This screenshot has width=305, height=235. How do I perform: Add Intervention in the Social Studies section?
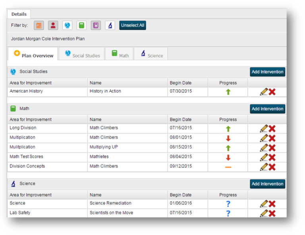pos(267,72)
